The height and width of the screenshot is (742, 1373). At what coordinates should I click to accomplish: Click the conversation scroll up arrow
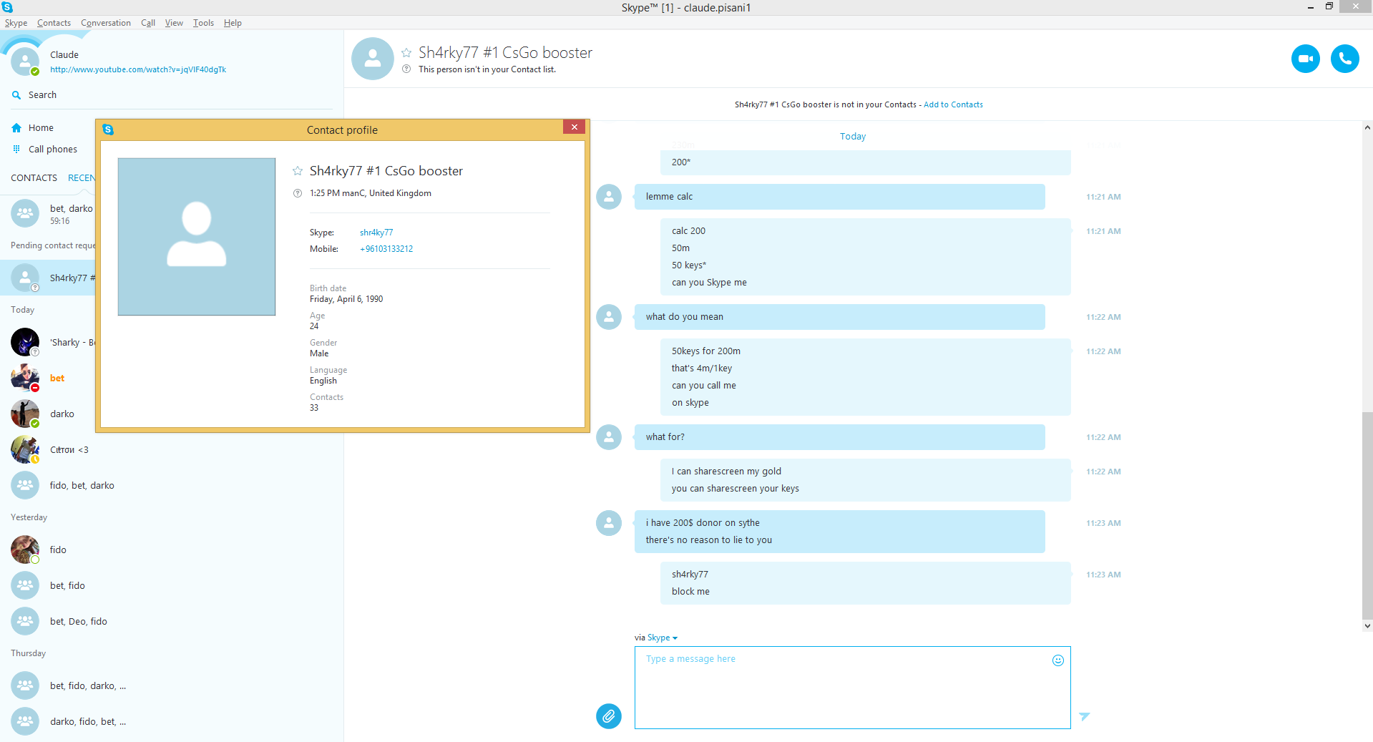tap(1367, 128)
